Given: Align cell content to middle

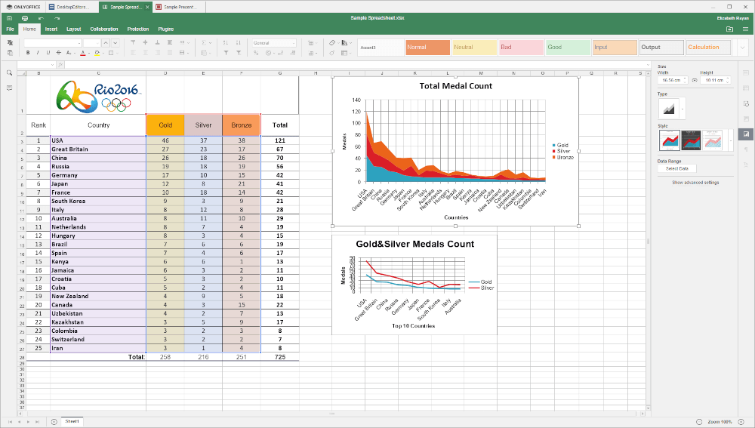Looking at the screenshot, I should 146,43.
